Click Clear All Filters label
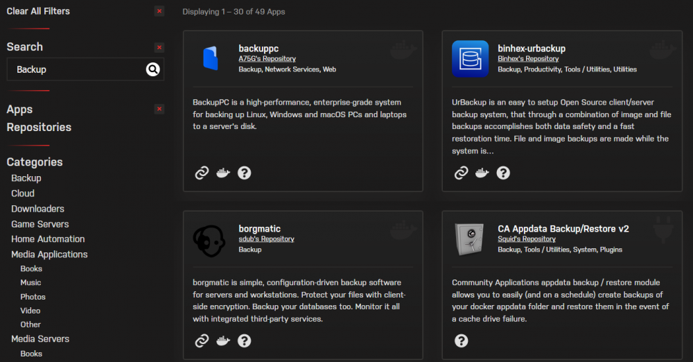The width and height of the screenshot is (693, 362). click(38, 11)
